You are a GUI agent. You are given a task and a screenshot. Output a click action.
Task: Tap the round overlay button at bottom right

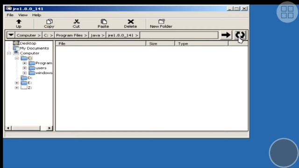[284, 153]
